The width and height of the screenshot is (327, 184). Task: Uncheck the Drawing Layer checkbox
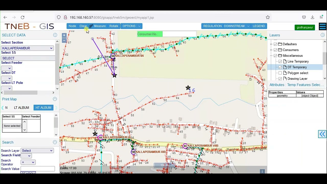[280, 79]
